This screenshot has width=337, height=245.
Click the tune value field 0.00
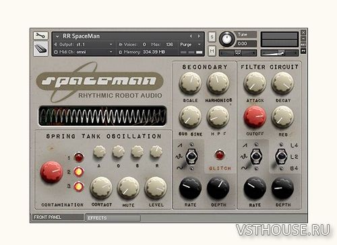pyautogui.click(x=247, y=44)
